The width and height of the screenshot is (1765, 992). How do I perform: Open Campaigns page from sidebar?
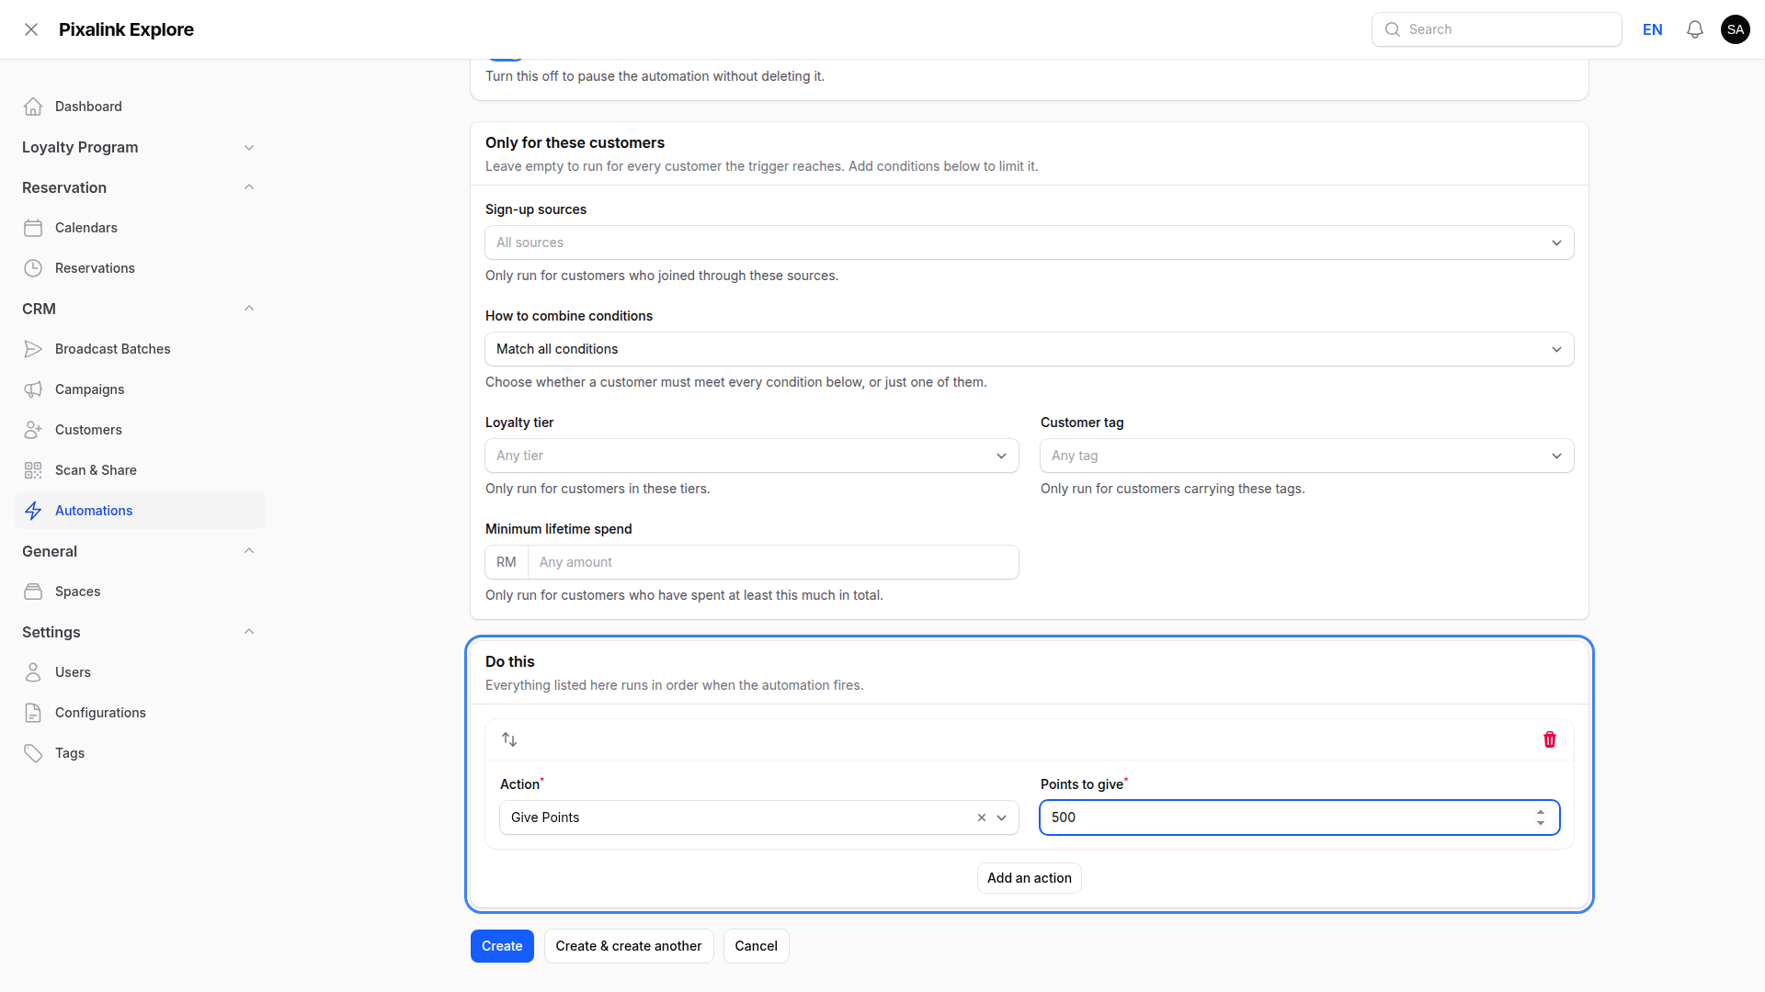click(x=140, y=389)
